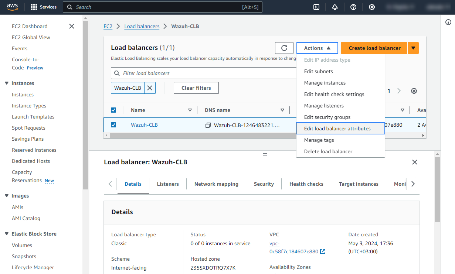Toggle the select-all header checkbox

(113, 110)
